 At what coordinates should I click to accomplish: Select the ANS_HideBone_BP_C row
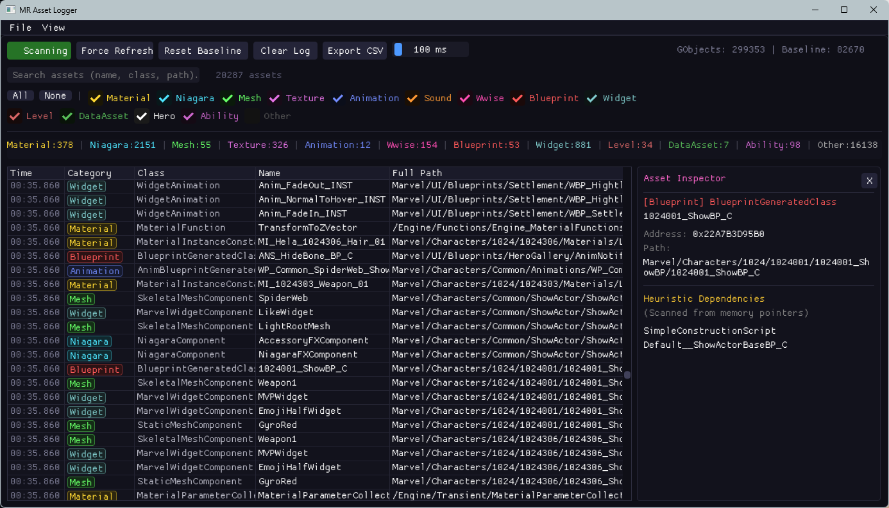coord(315,256)
